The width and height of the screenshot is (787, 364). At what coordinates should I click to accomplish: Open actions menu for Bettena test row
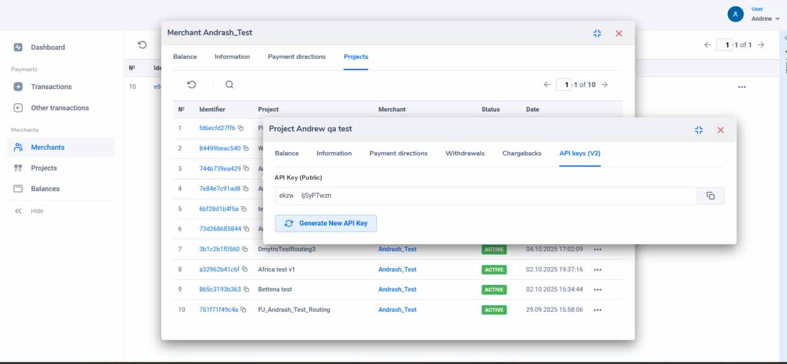point(598,290)
